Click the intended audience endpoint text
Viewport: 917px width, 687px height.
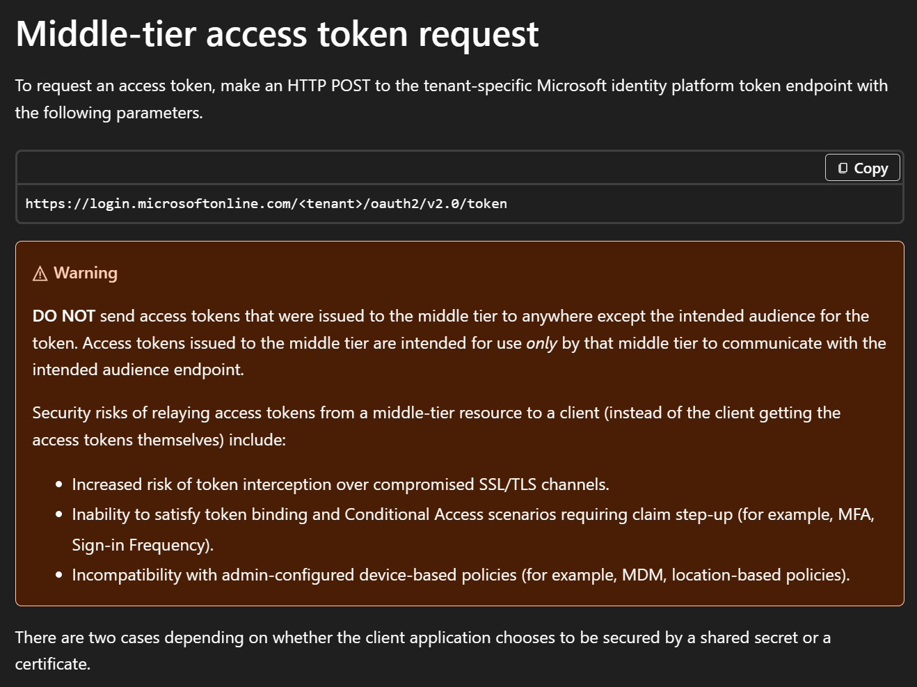138,370
